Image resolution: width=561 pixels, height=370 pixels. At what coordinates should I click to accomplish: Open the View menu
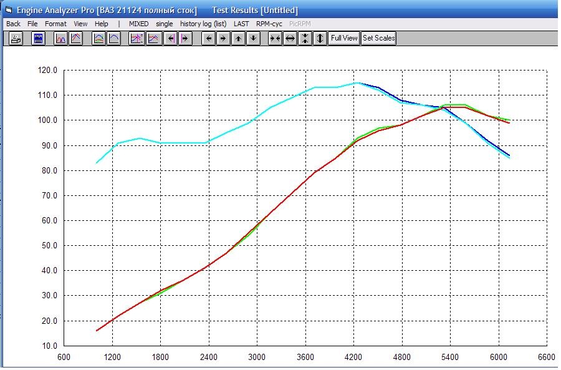(x=80, y=24)
